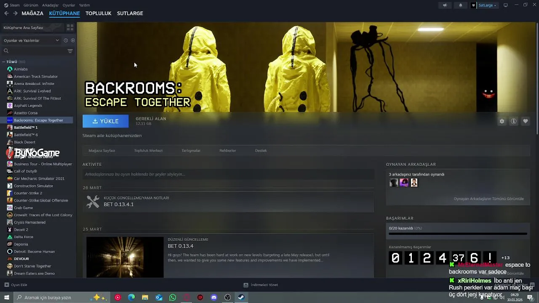The image size is (539, 303).
Task: Select Asphalt Legends game entry
Action: [x=28, y=106]
